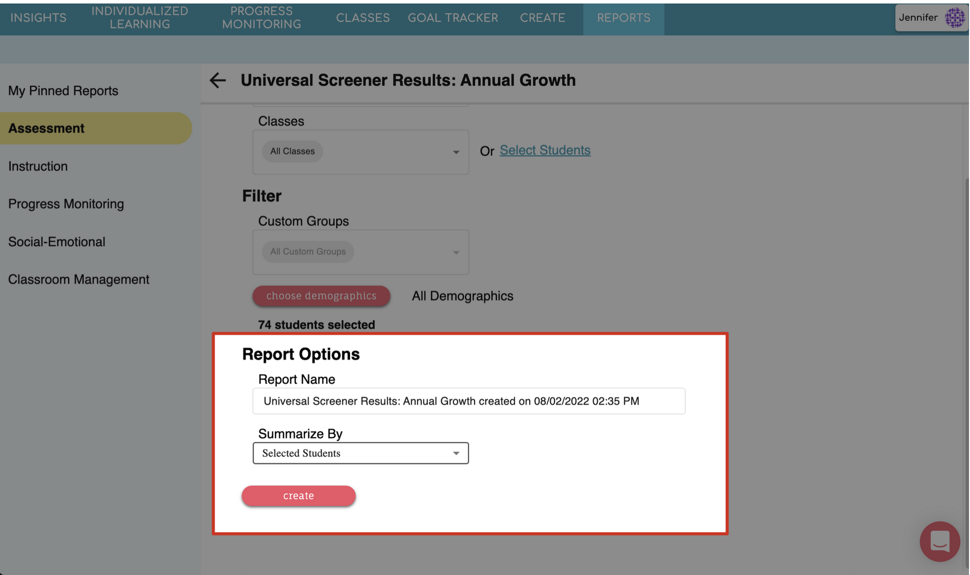Expand the All Classes dropdown arrow
This screenshot has width=970, height=575.
click(x=456, y=152)
